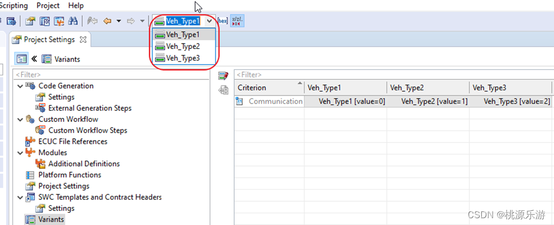The width and height of the screenshot is (554, 225).
Task: Collapse the Modules node
Action: tap(20, 153)
